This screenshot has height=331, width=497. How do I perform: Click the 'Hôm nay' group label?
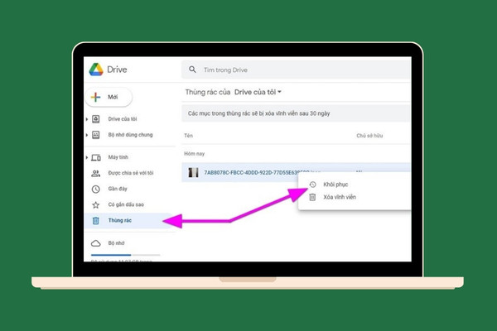coord(194,154)
